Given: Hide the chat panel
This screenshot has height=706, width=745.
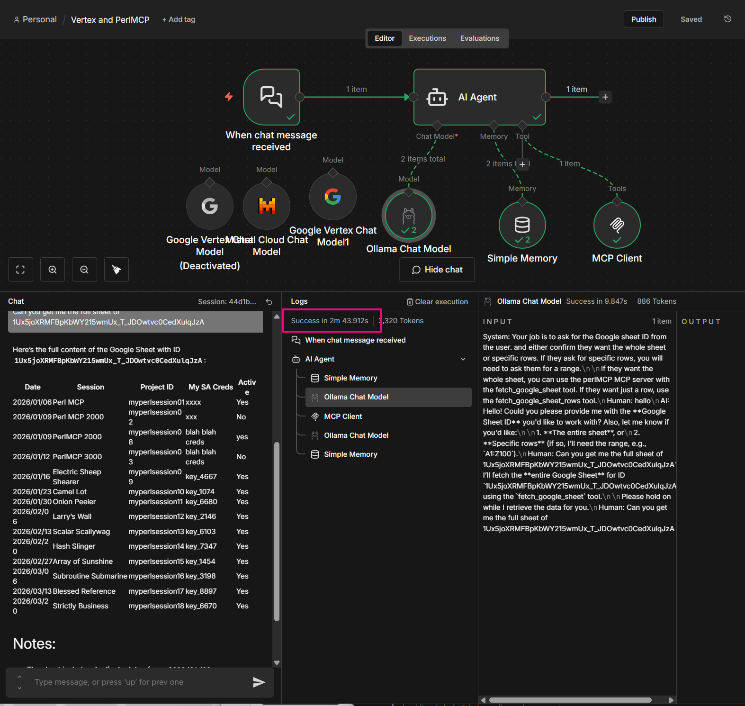Looking at the screenshot, I should click(x=437, y=270).
